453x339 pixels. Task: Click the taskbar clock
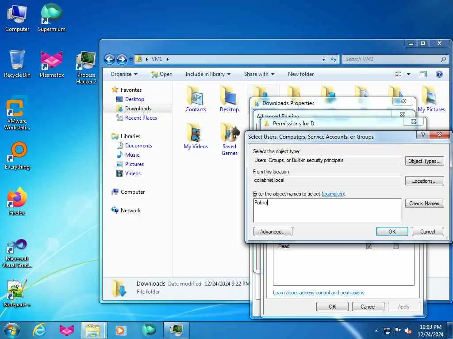point(430,331)
